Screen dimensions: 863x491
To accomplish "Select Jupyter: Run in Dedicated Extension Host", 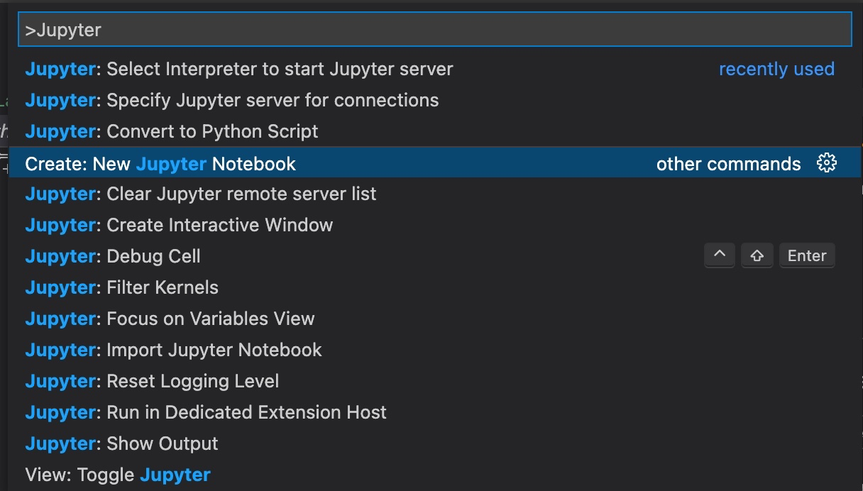I will click(434, 412).
